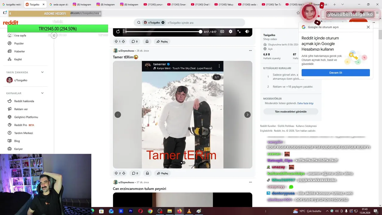Image resolution: width=382 pixels, height=215 pixels.
Task: Open Kullanıcı Sözleşmesi link
Action: tap(306, 126)
